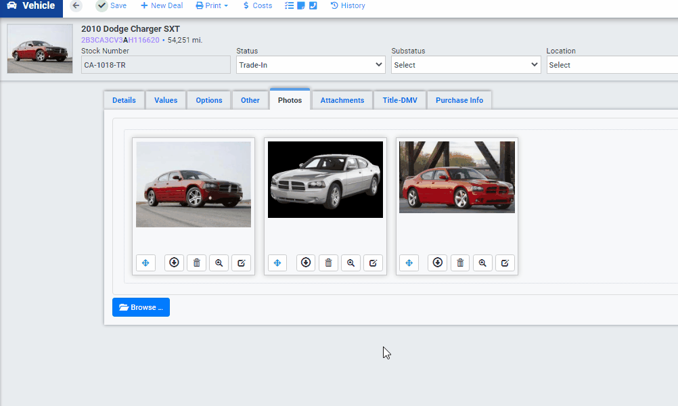Viewport: 678px width, 406px height.
Task: Zoom the silver Charger photo
Action: click(351, 263)
